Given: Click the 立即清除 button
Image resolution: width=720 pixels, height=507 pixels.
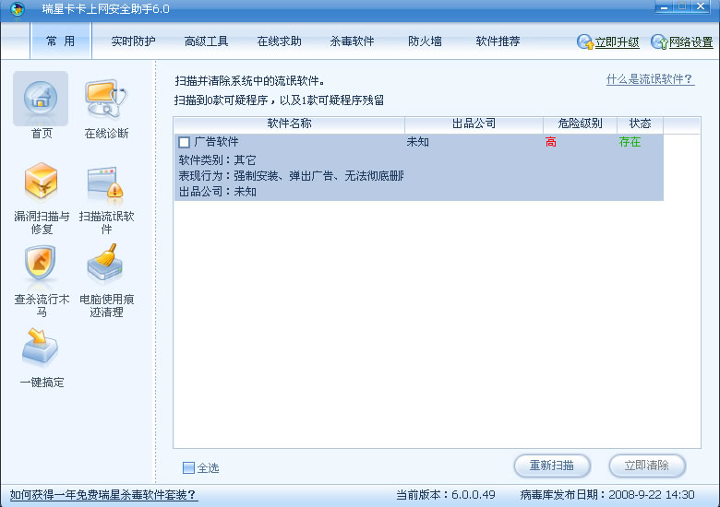Looking at the screenshot, I should pyautogui.click(x=647, y=466).
